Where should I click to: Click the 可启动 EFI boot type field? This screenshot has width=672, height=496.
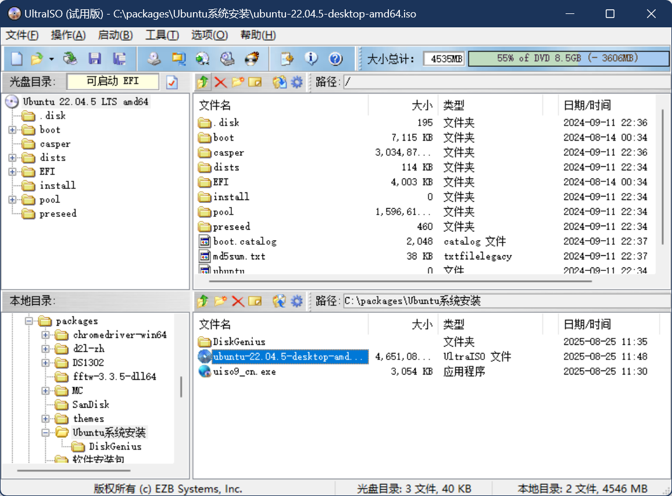113,81
